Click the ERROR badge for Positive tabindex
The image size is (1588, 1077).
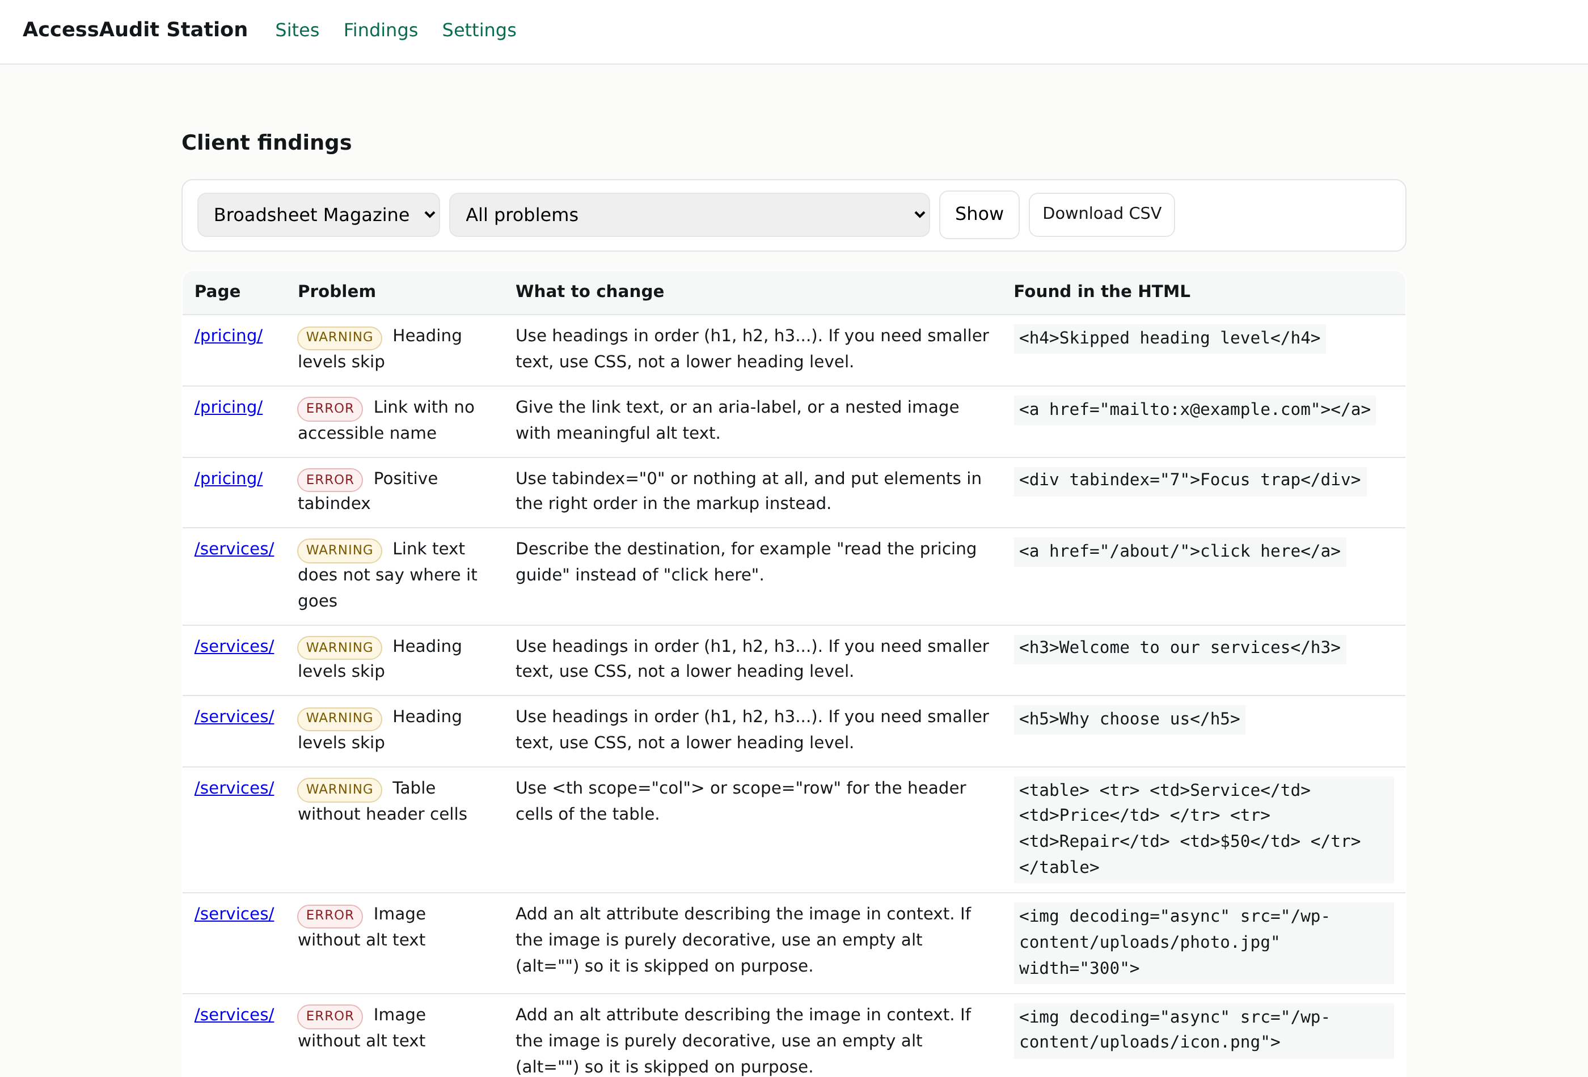pyautogui.click(x=330, y=480)
